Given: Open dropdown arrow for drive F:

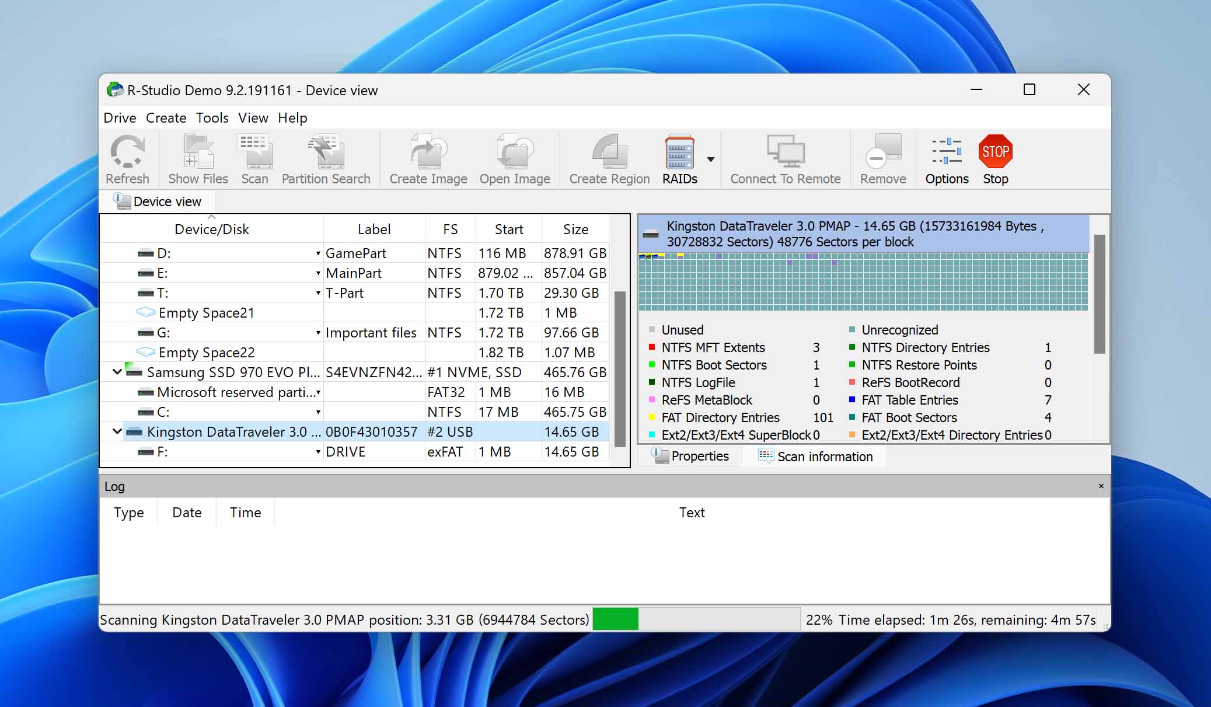Looking at the screenshot, I should [318, 451].
